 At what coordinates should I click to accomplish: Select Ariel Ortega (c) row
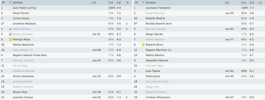click(66, 50)
